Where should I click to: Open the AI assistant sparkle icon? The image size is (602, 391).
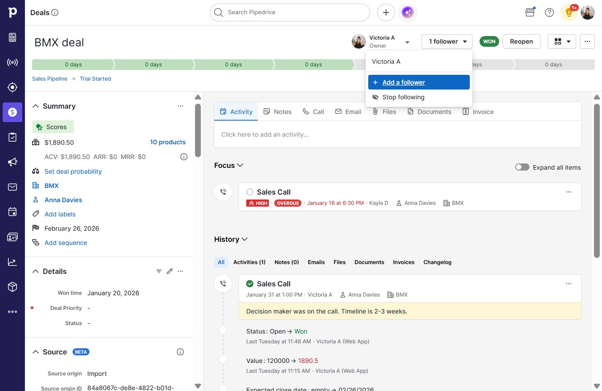(x=408, y=12)
